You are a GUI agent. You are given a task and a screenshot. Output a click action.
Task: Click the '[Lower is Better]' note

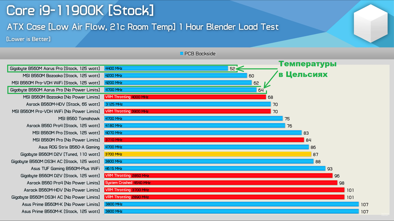coord(28,39)
